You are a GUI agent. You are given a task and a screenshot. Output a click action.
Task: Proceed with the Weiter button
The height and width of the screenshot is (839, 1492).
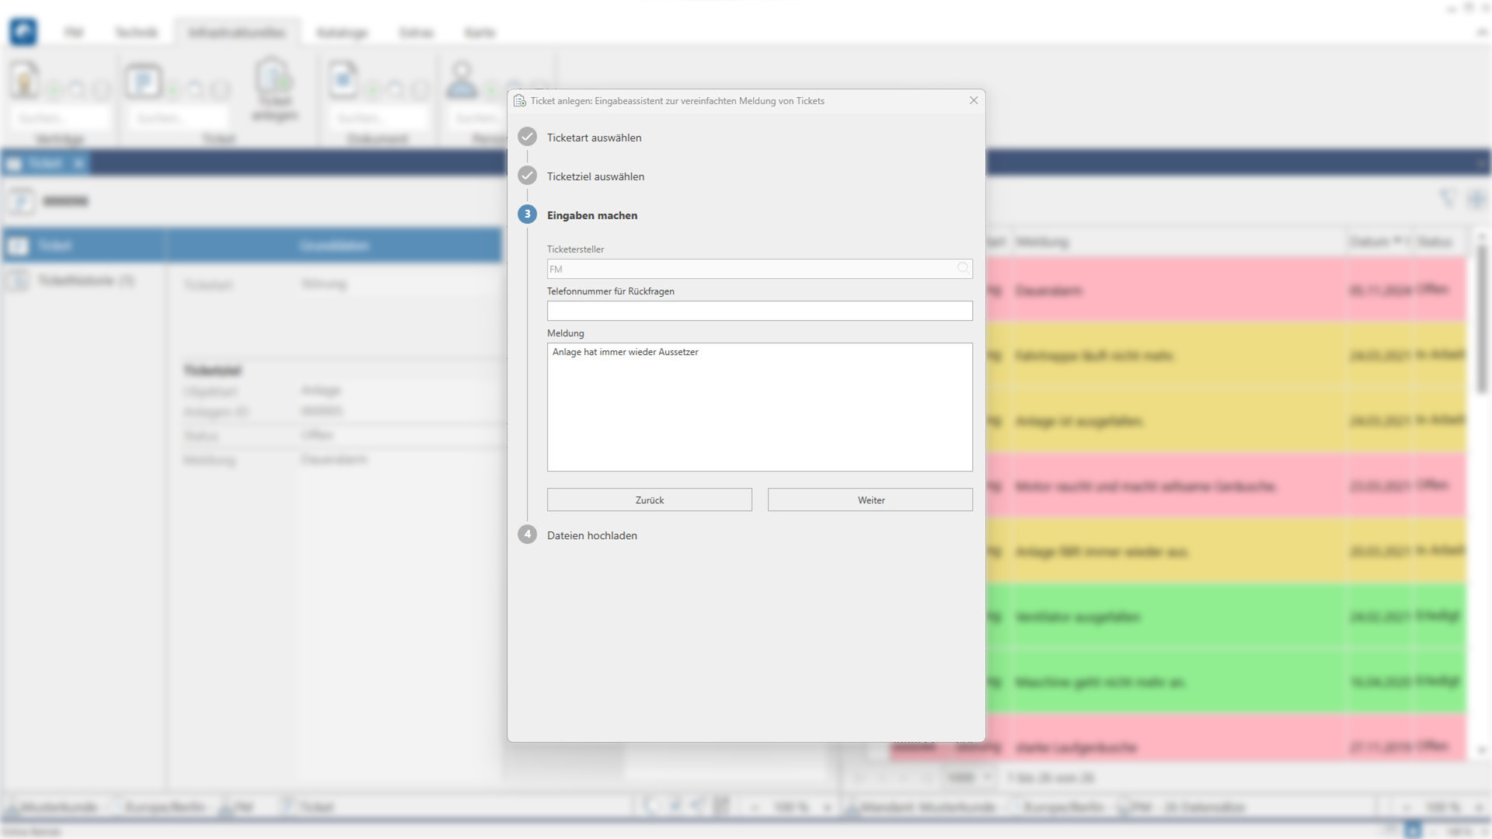(870, 500)
